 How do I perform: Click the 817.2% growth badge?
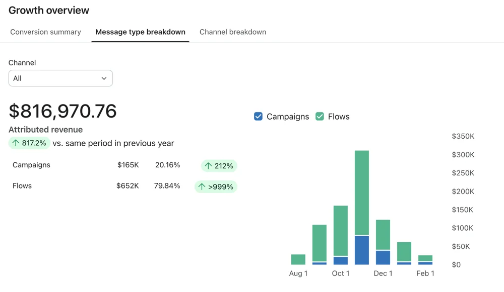[29, 143]
